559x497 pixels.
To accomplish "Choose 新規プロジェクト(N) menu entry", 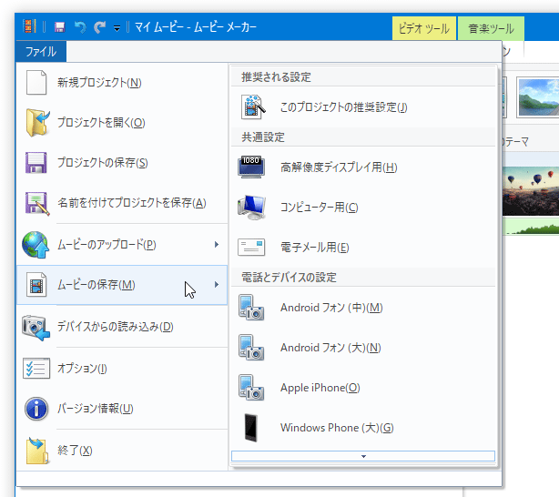I will tap(122, 82).
